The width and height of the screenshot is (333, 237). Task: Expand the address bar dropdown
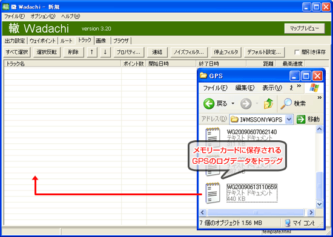pos(289,119)
